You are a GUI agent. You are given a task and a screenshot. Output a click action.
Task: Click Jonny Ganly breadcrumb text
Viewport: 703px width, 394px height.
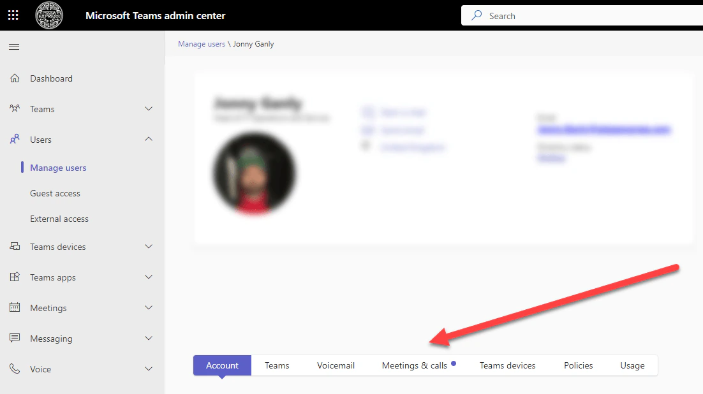point(253,44)
